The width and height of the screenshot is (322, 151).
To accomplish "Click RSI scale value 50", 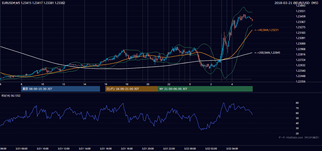I will pos(297,118).
